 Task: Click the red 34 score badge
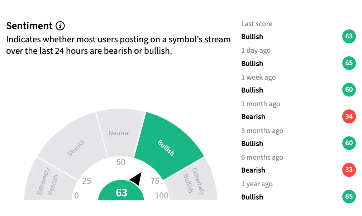click(x=349, y=117)
